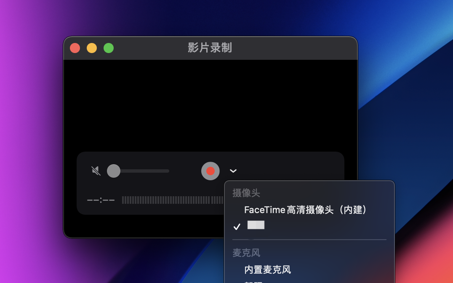Screen dimensions: 453x283
Task: Minimize the 影片录制 window
Action: coord(92,48)
